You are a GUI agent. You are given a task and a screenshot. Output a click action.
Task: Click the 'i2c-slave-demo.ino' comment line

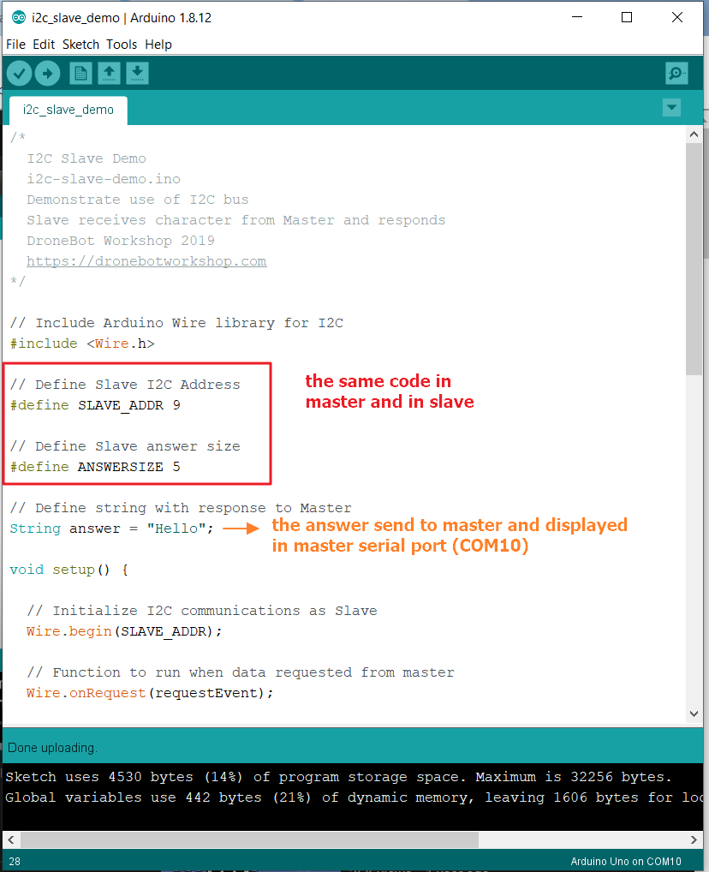[104, 179]
